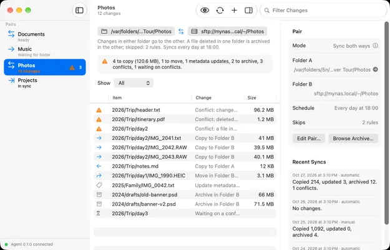Open the Show filter dropdown set to All
Image resolution: width=390 pixels, height=250 pixels.
134,83
